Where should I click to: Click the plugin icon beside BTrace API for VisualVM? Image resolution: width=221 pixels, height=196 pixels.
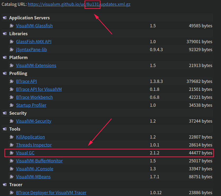coord(11,89)
